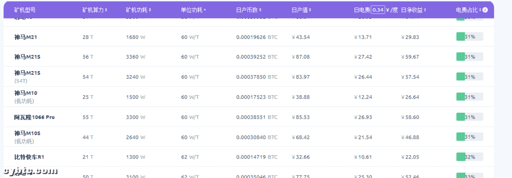Select the ¥68.42 daily output value

coord(301,137)
